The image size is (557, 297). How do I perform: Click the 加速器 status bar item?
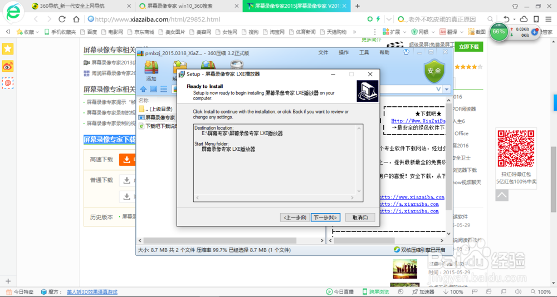(x=422, y=292)
